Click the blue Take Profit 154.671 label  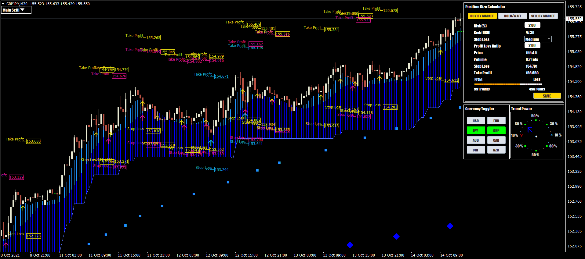221,76
